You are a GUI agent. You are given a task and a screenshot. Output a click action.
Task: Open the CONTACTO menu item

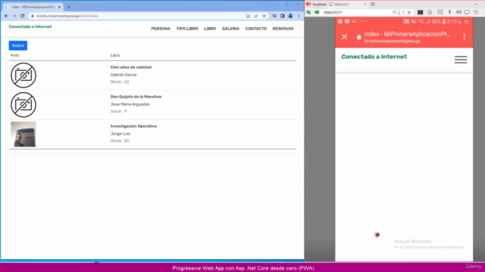[256, 29]
